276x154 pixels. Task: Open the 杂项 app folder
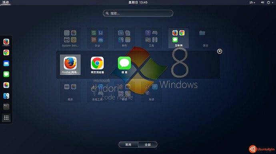151,92
